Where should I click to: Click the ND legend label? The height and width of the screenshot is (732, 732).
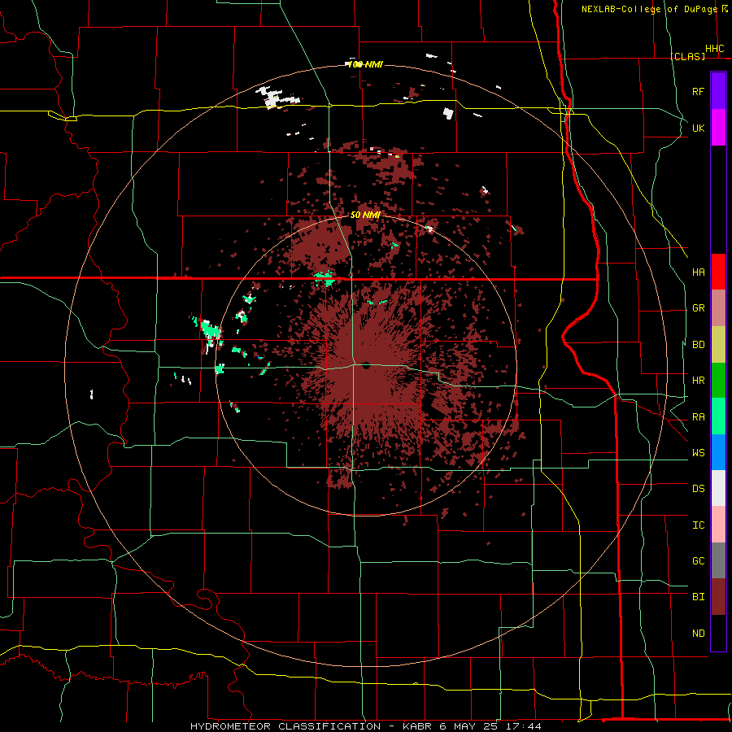point(698,634)
